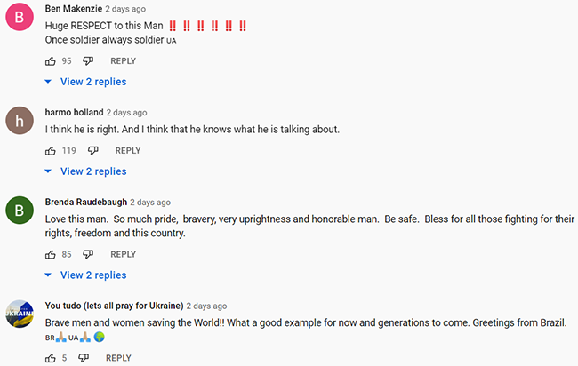Open harmo holland's comment timestamp link

click(x=127, y=113)
